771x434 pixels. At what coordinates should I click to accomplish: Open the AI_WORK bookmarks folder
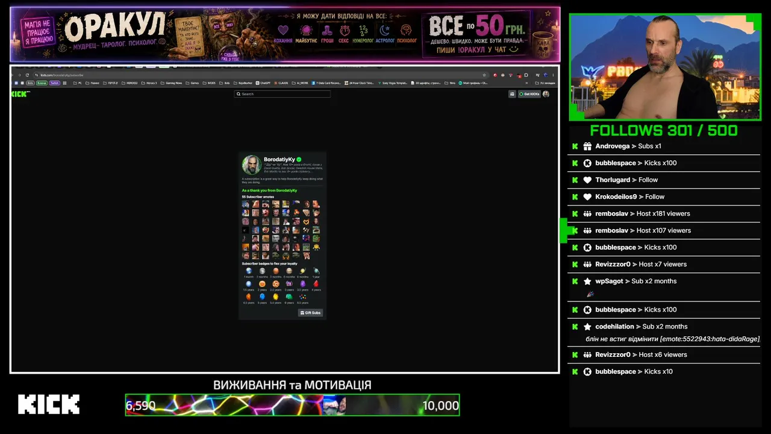[301, 83]
